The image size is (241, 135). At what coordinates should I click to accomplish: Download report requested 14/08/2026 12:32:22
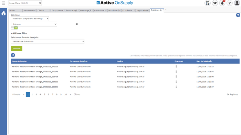coord(176,82)
